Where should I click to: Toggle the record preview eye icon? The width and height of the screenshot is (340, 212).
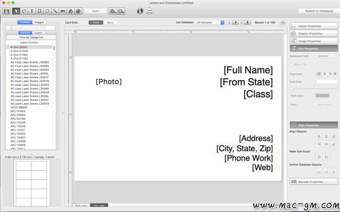tap(283, 22)
